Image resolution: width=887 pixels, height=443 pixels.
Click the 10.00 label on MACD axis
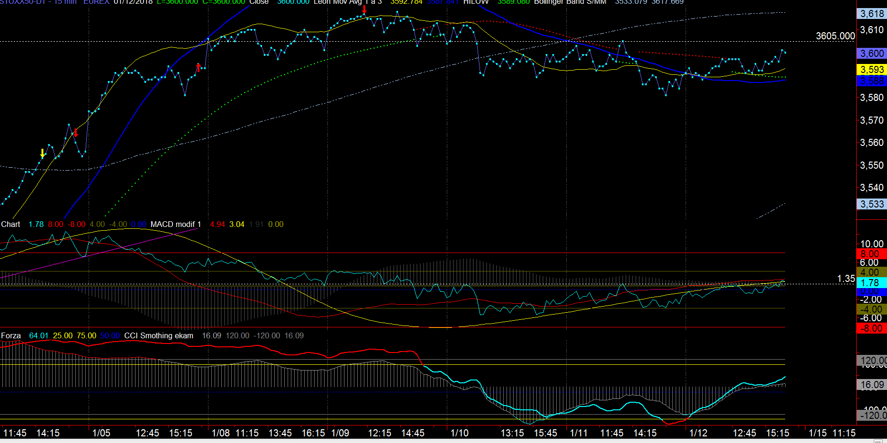click(x=872, y=244)
